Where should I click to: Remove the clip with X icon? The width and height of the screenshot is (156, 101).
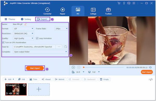[x=24, y=85]
